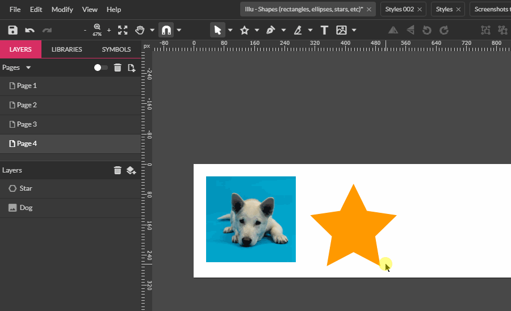Image resolution: width=511 pixels, height=311 pixels.
Task: Delete the selected layer
Action: tap(118, 170)
